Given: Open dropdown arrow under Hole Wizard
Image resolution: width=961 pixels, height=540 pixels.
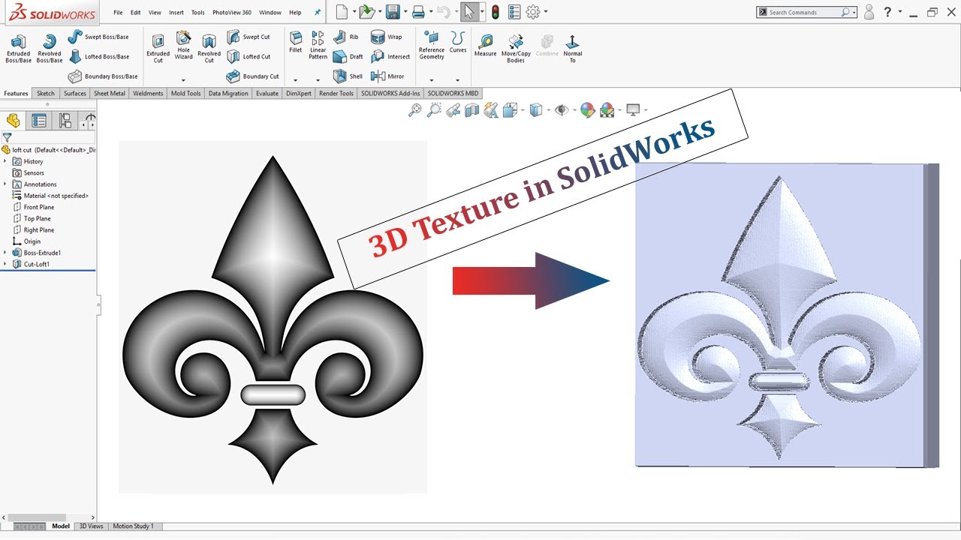Looking at the screenshot, I should 183,80.
